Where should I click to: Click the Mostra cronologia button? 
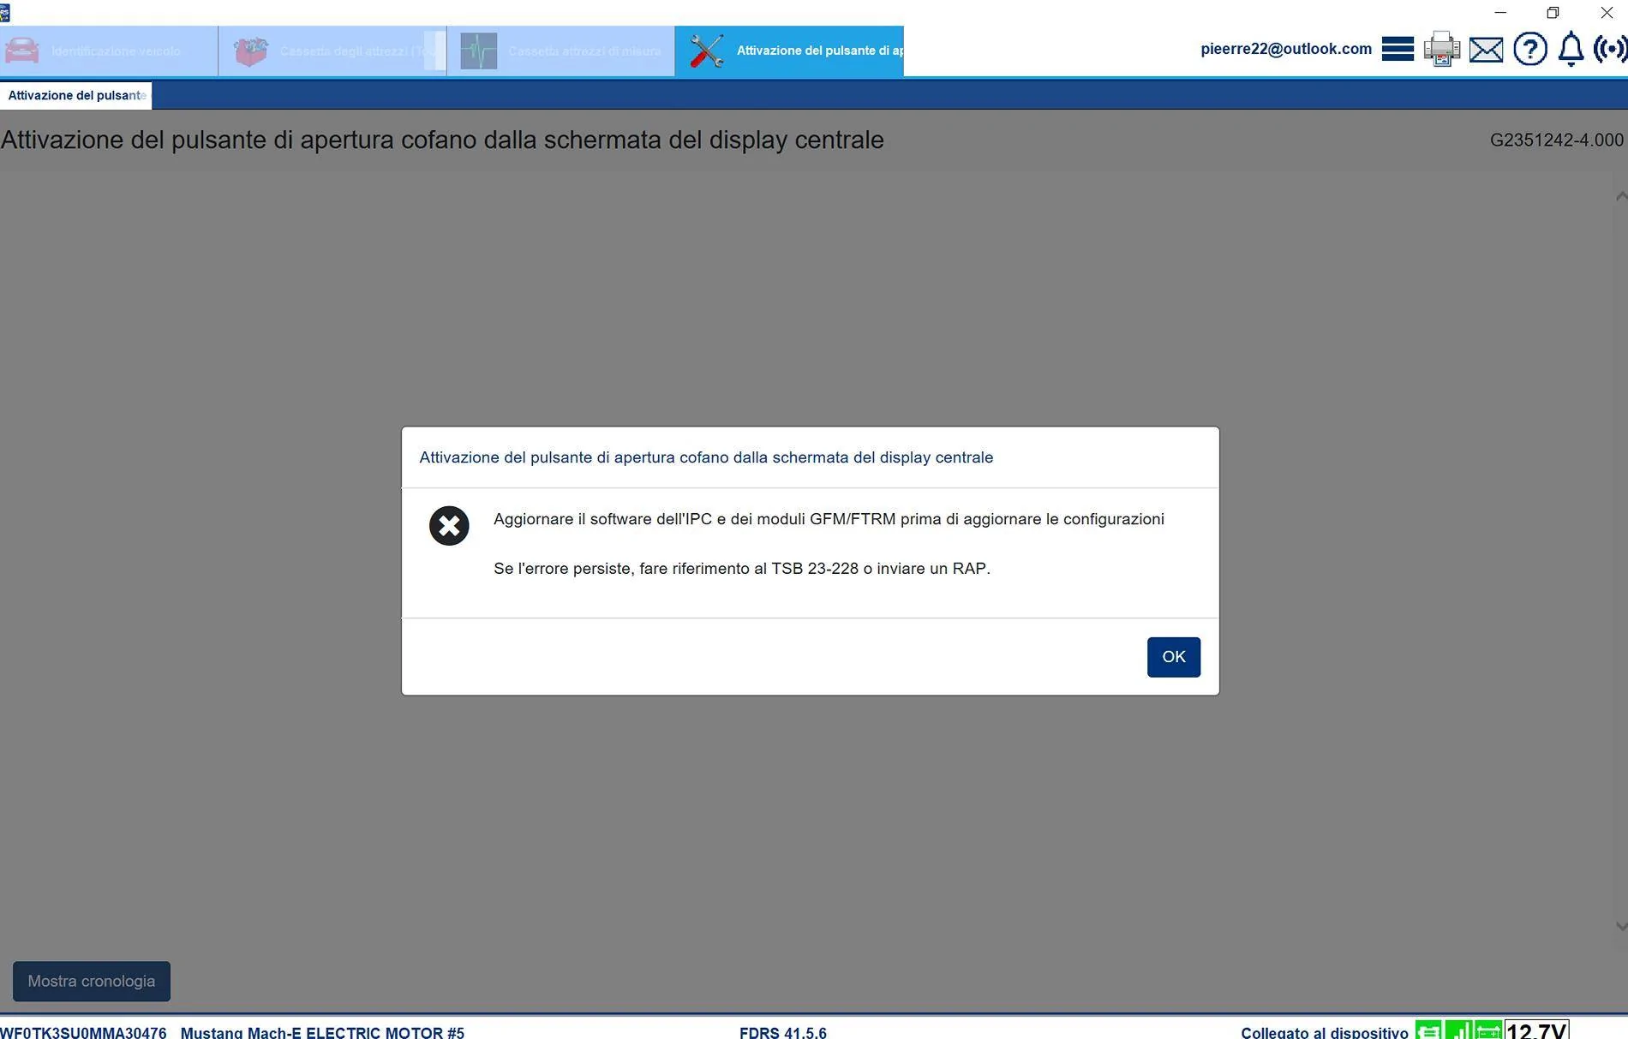pyautogui.click(x=92, y=981)
